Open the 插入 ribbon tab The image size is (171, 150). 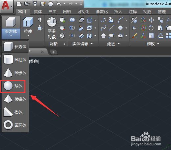click(x=118, y=12)
